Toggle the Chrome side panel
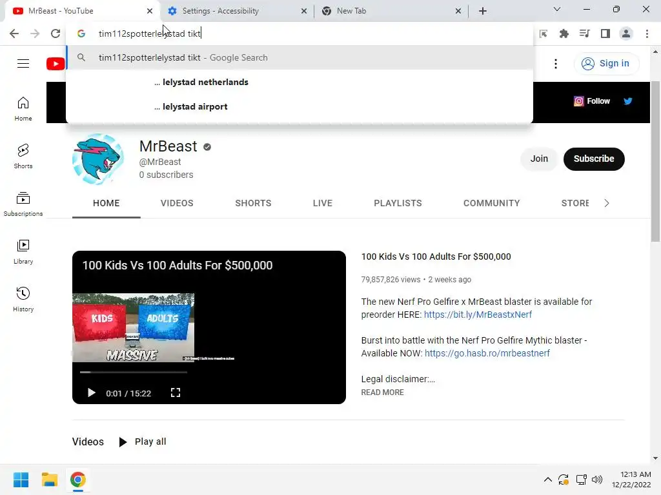Screen dimensions: 661x495 click(x=605, y=34)
